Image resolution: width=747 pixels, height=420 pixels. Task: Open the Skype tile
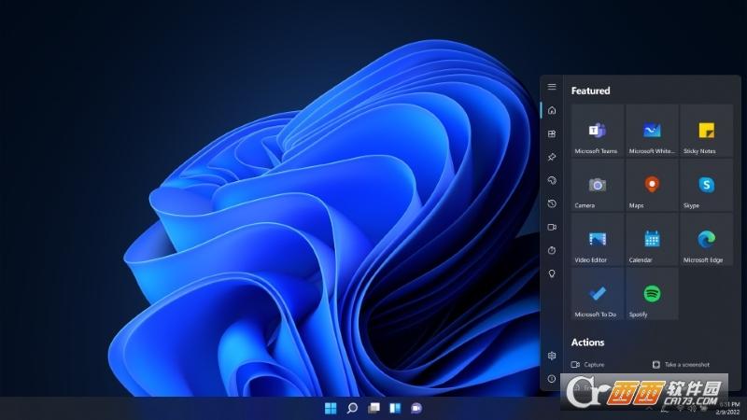pyautogui.click(x=707, y=185)
